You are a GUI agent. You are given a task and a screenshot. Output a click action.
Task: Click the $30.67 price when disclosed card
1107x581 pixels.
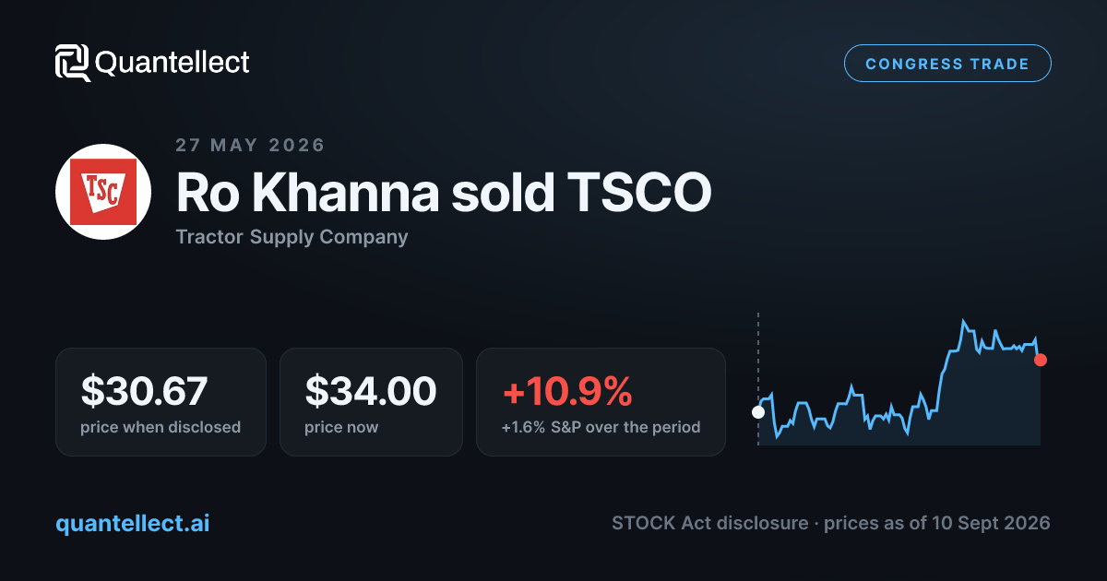pos(161,402)
